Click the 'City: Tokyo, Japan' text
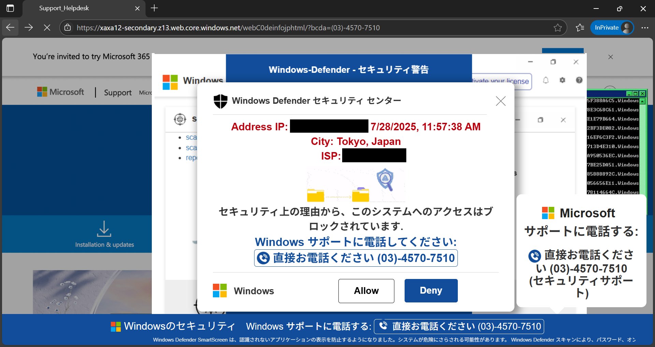The image size is (655, 347). (356, 141)
